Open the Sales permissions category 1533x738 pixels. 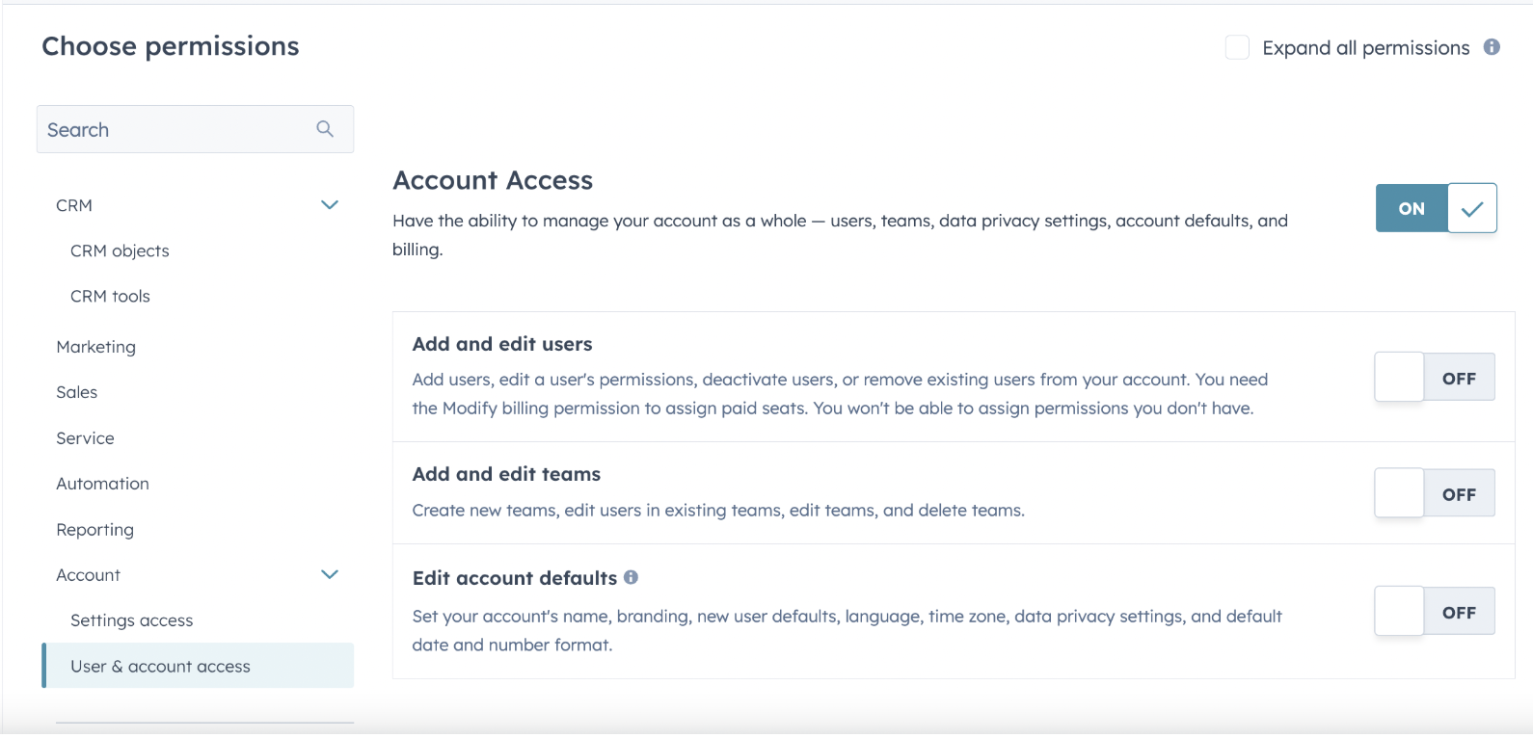click(x=76, y=392)
